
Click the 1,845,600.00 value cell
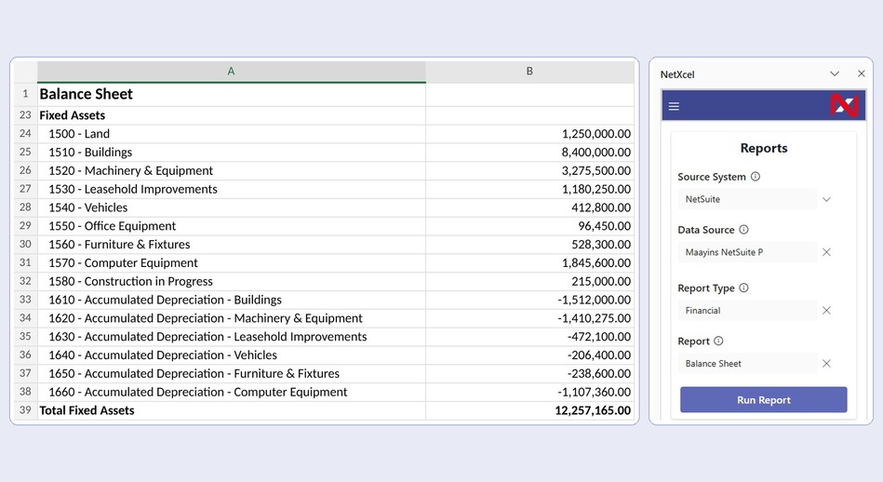530,263
